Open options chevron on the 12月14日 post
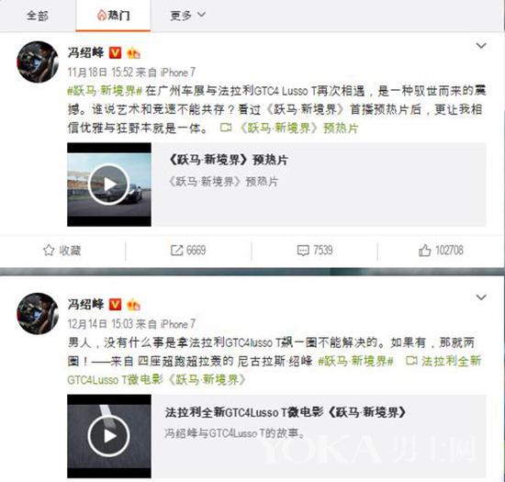505x482 pixels. (x=481, y=297)
